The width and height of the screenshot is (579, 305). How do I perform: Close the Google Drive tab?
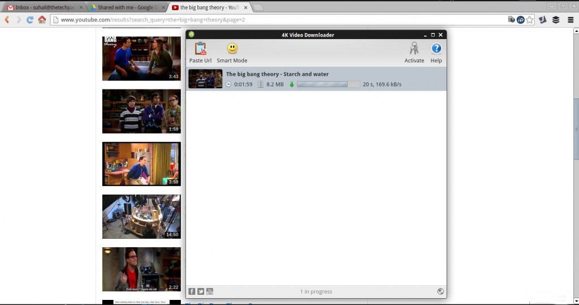coord(163,7)
